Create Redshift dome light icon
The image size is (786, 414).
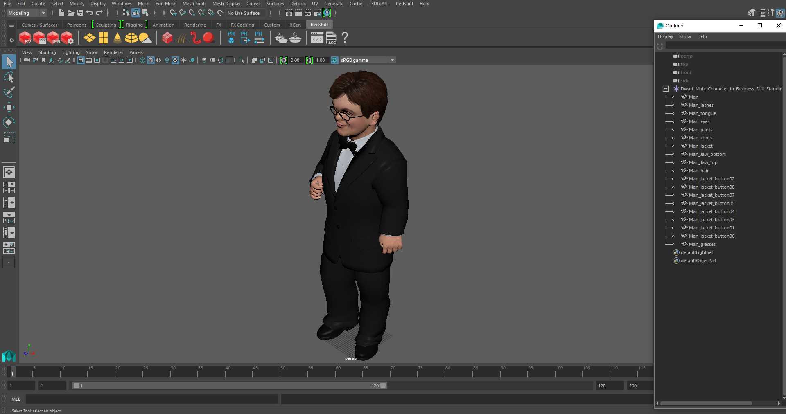[131, 38]
